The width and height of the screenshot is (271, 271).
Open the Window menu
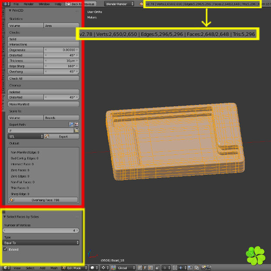44,4
